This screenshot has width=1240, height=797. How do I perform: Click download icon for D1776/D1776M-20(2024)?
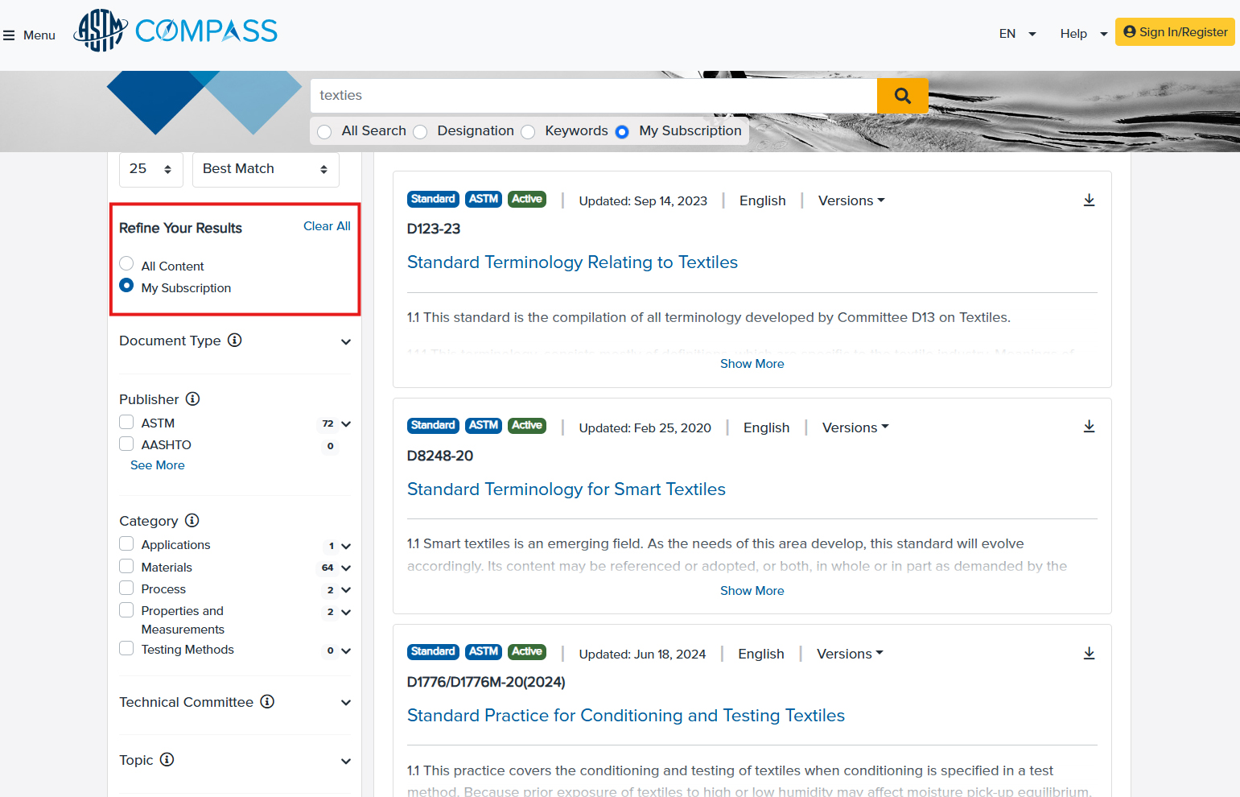1089,654
